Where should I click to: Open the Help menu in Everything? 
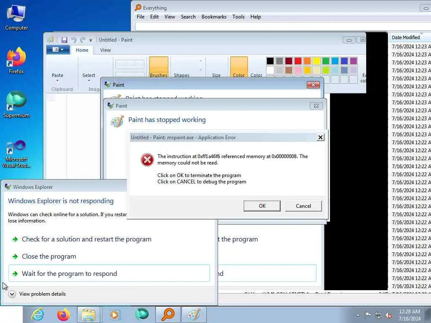click(255, 17)
